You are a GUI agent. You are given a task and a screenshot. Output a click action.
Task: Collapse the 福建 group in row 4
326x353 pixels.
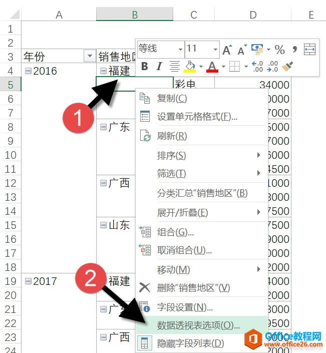click(x=103, y=71)
